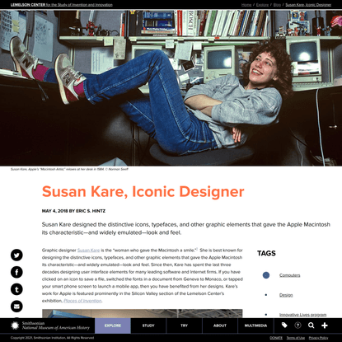Viewport: 342px width, 342px height.
Task: Click the byline May 4, 2018 by Eric S. Hintz
Action: (73, 211)
